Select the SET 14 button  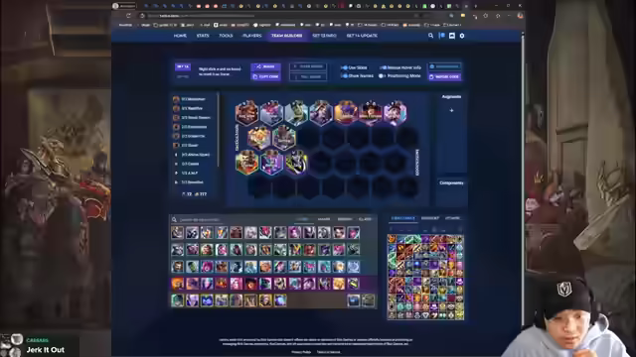(183, 66)
